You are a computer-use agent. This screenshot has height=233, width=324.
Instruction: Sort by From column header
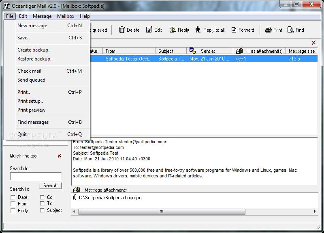pyautogui.click(x=129, y=51)
